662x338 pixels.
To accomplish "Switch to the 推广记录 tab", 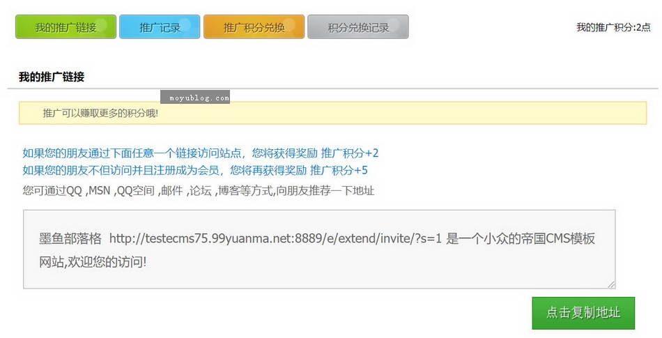I will click(x=160, y=27).
